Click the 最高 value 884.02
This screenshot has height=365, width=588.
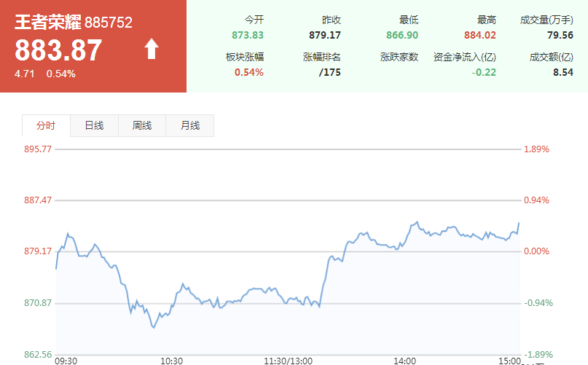point(480,35)
